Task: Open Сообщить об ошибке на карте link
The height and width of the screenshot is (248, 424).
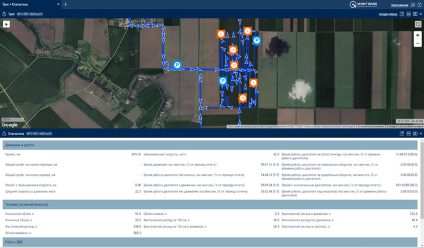Action: click(x=405, y=127)
